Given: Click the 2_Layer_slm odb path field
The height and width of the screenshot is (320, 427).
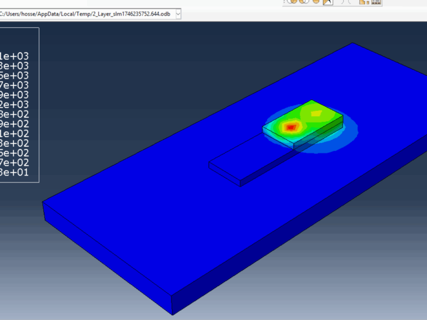Looking at the screenshot, I should (x=87, y=14).
